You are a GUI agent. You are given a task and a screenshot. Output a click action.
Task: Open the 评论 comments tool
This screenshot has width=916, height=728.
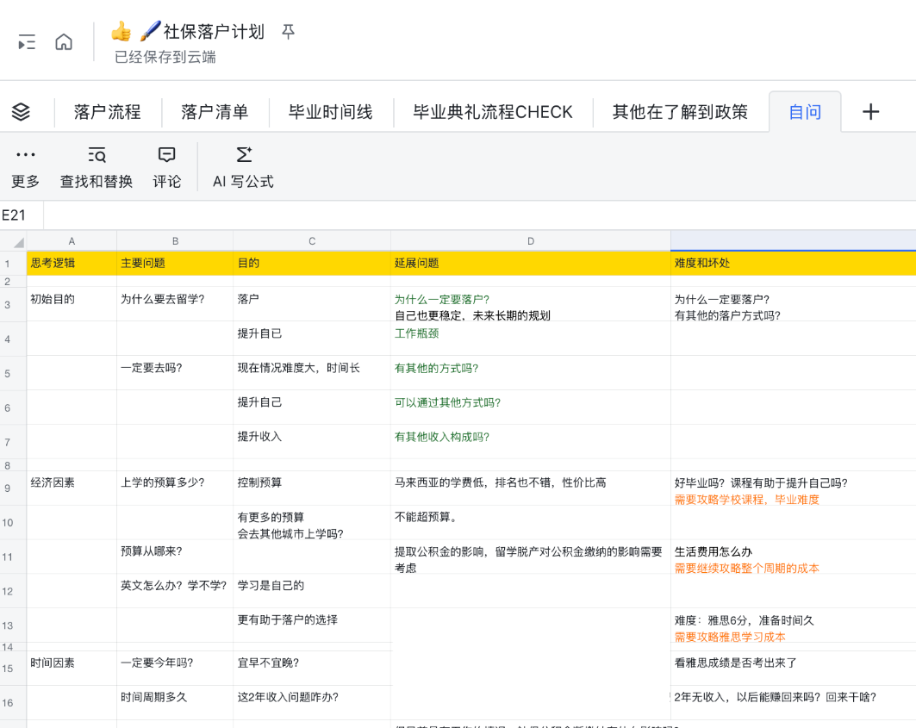pos(167,167)
